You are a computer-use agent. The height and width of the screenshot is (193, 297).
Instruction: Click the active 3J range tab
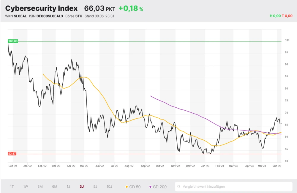click(x=82, y=186)
